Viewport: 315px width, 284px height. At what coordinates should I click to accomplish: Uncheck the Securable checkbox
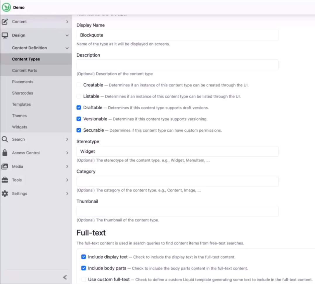click(x=79, y=130)
